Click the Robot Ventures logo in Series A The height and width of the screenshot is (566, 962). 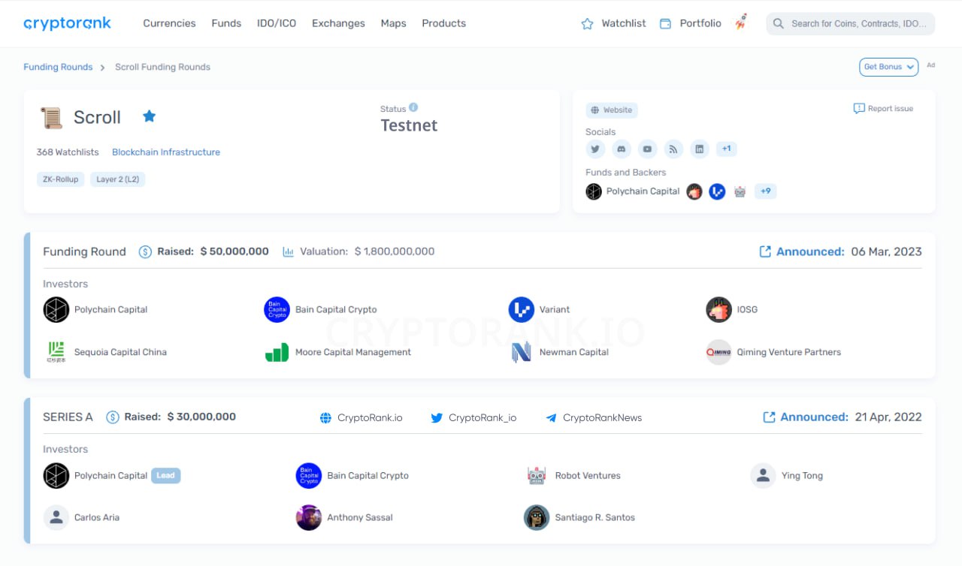click(x=537, y=475)
